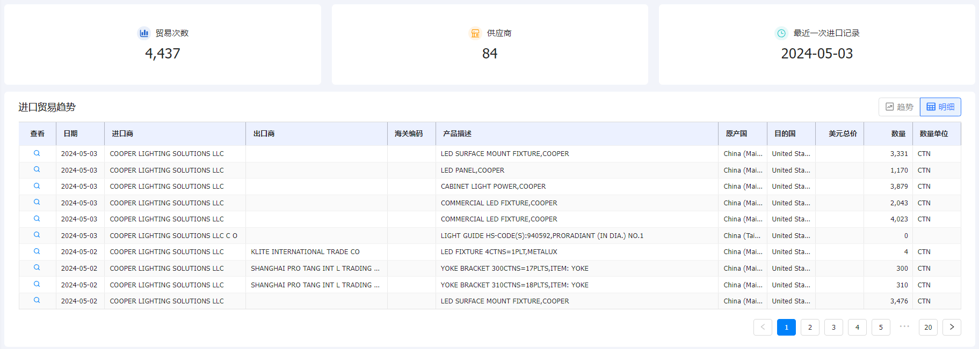Go to the next page arrow
Viewport: 979px width, 349px height.
point(952,327)
